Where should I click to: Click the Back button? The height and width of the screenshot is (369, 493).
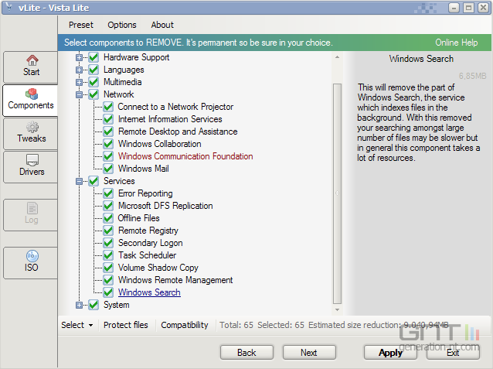[x=246, y=352]
